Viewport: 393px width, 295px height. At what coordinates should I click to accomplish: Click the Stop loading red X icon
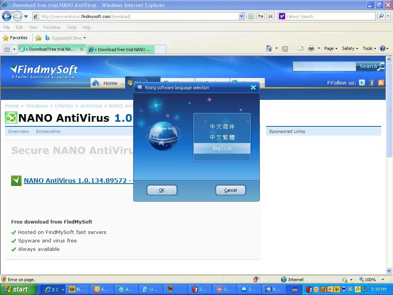(271, 17)
